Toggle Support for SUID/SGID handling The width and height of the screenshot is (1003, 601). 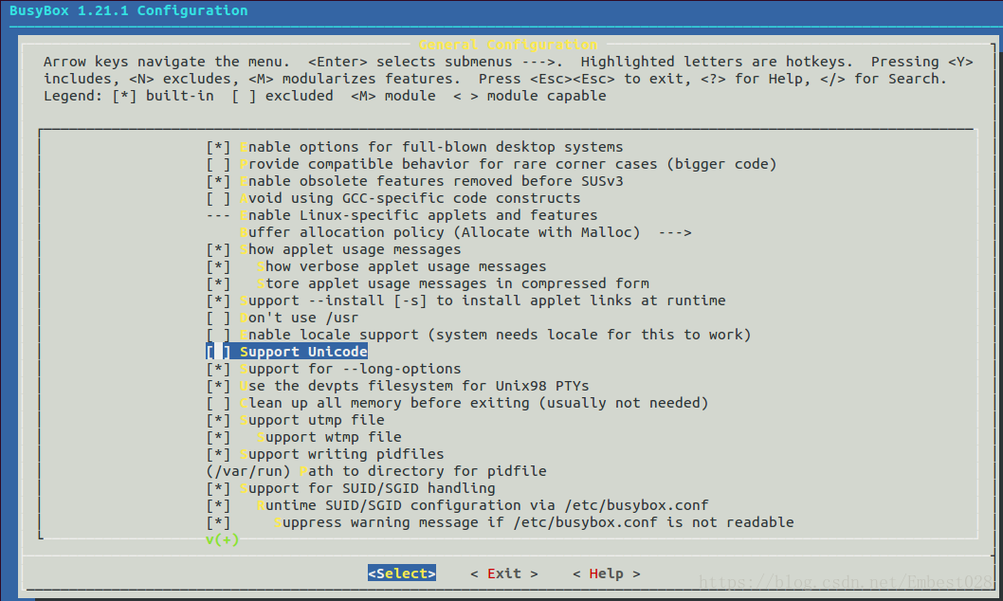point(351,488)
